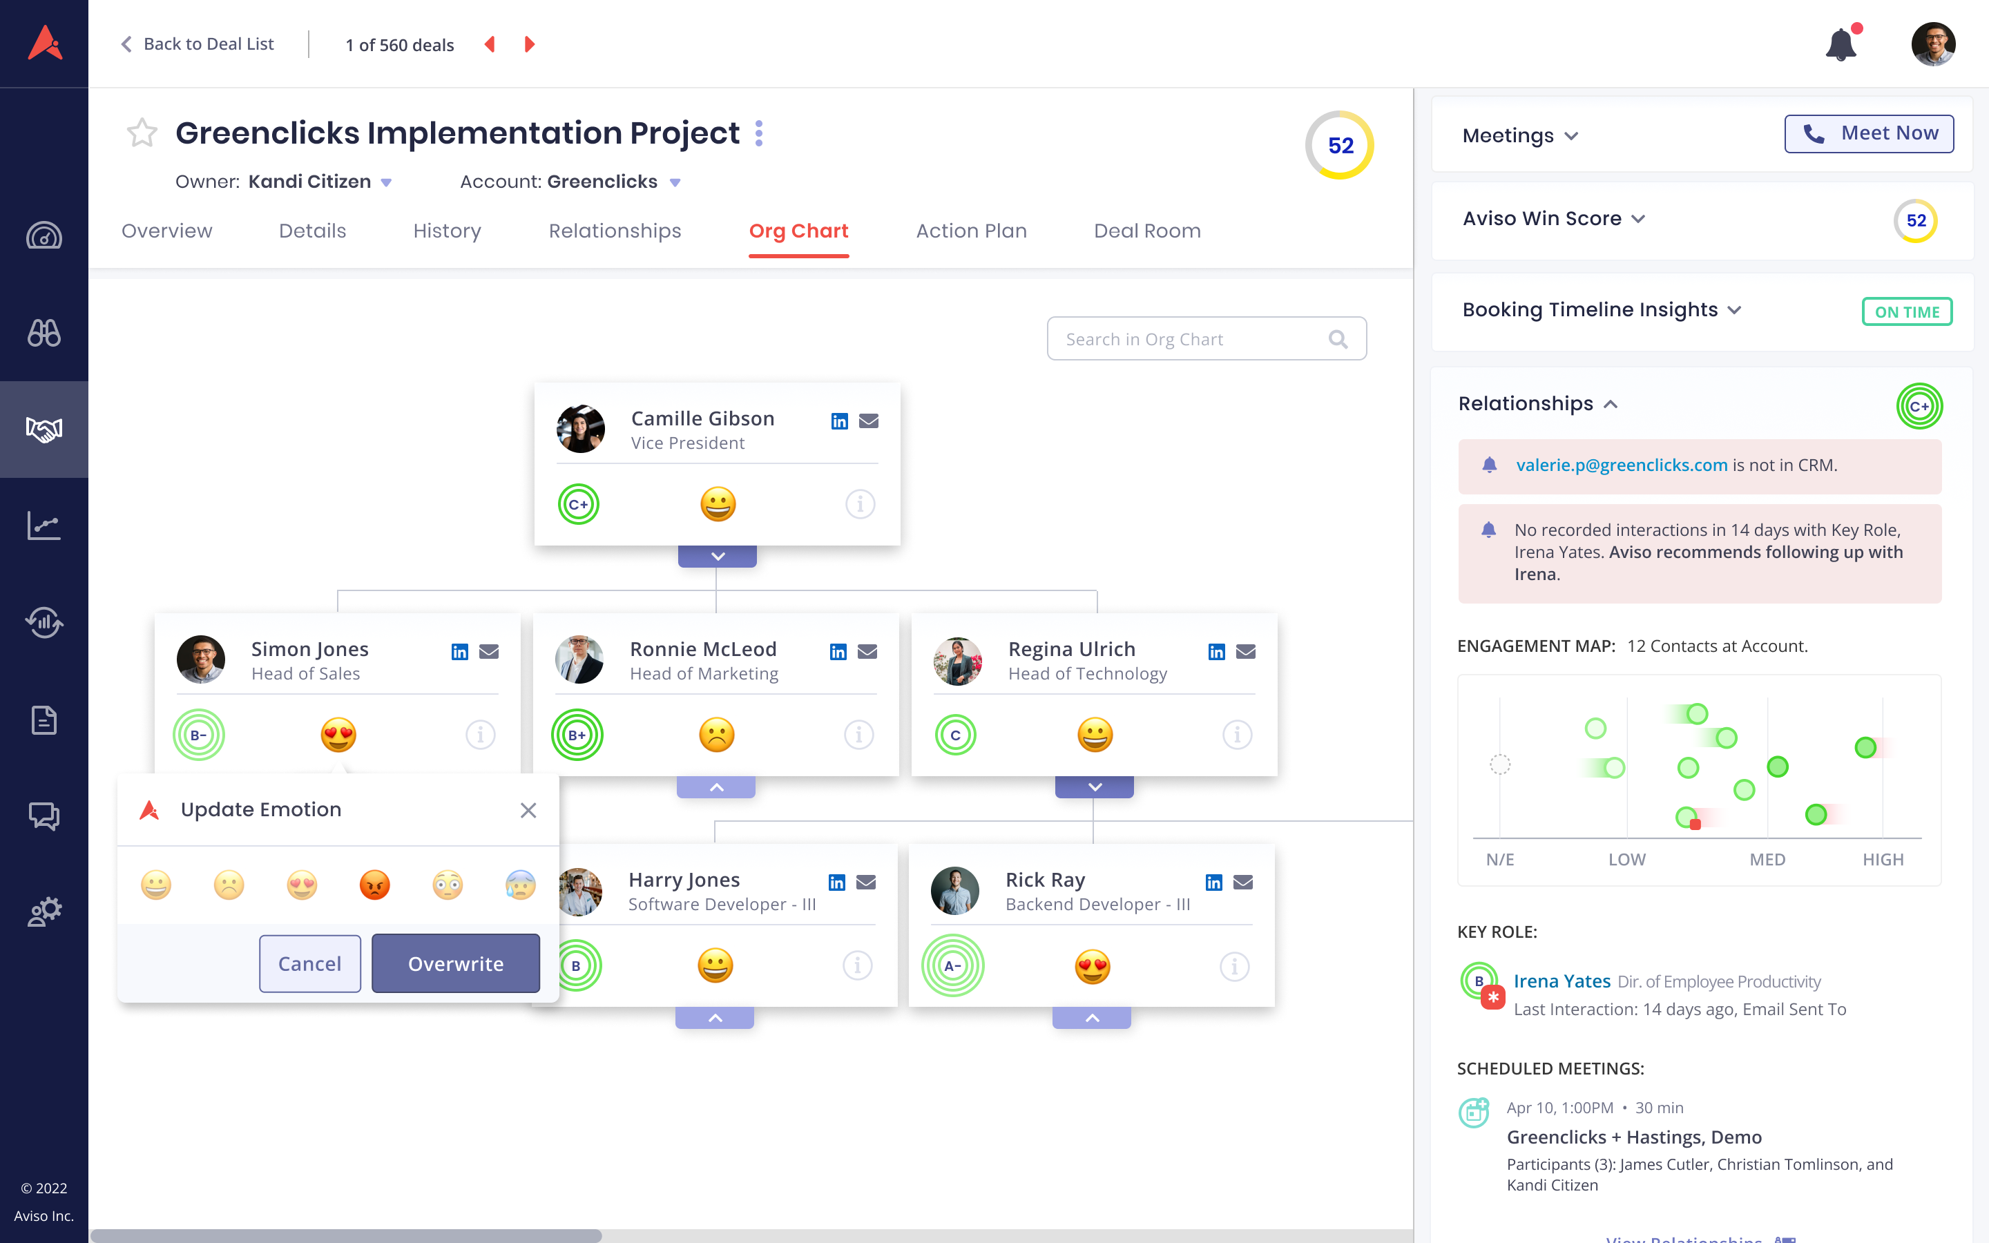Expand the Aviso Win Score section
This screenshot has width=1989, height=1243.
click(1638, 219)
